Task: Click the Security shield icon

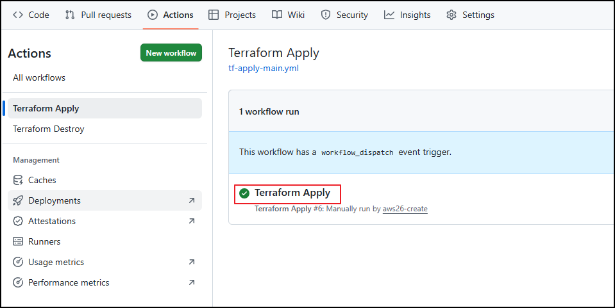Action: point(326,15)
